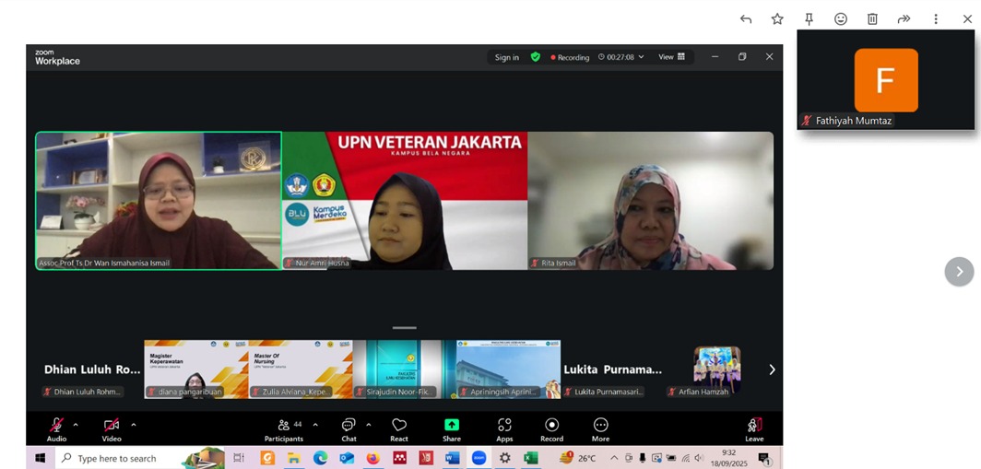Show next participants in the thumbnail strip
The width and height of the screenshot is (981, 469).
[x=772, y=369]
